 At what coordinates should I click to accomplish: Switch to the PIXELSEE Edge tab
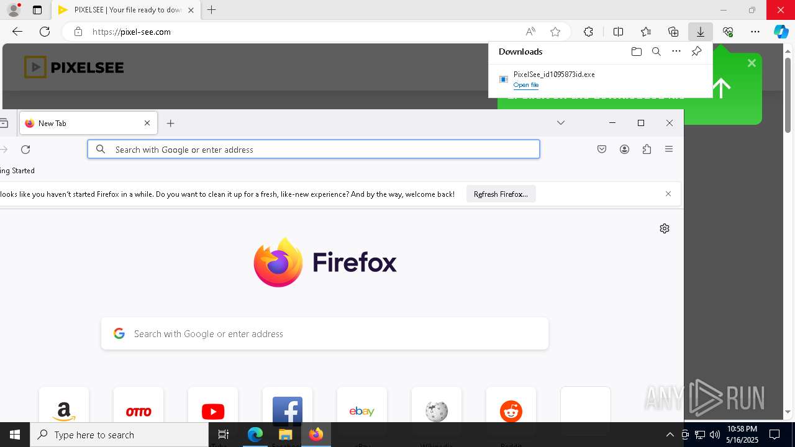coord(124,10)
